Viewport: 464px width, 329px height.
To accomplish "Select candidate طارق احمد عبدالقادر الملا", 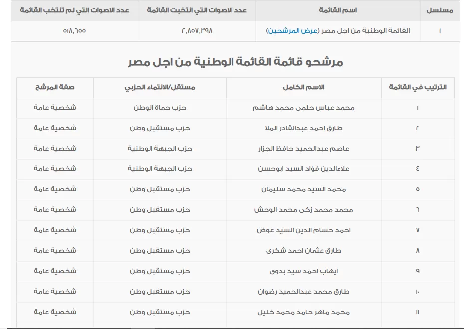I will (303, 128).
